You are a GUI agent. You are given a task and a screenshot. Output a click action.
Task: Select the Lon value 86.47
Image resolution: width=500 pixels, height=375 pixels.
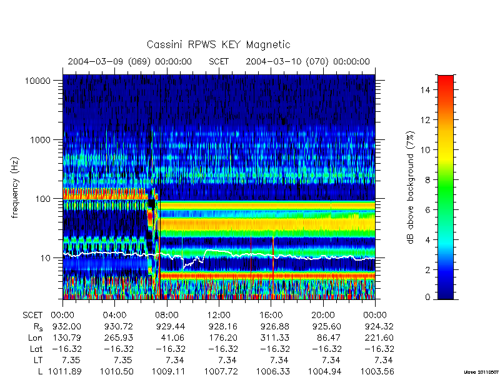pos(329,337)
